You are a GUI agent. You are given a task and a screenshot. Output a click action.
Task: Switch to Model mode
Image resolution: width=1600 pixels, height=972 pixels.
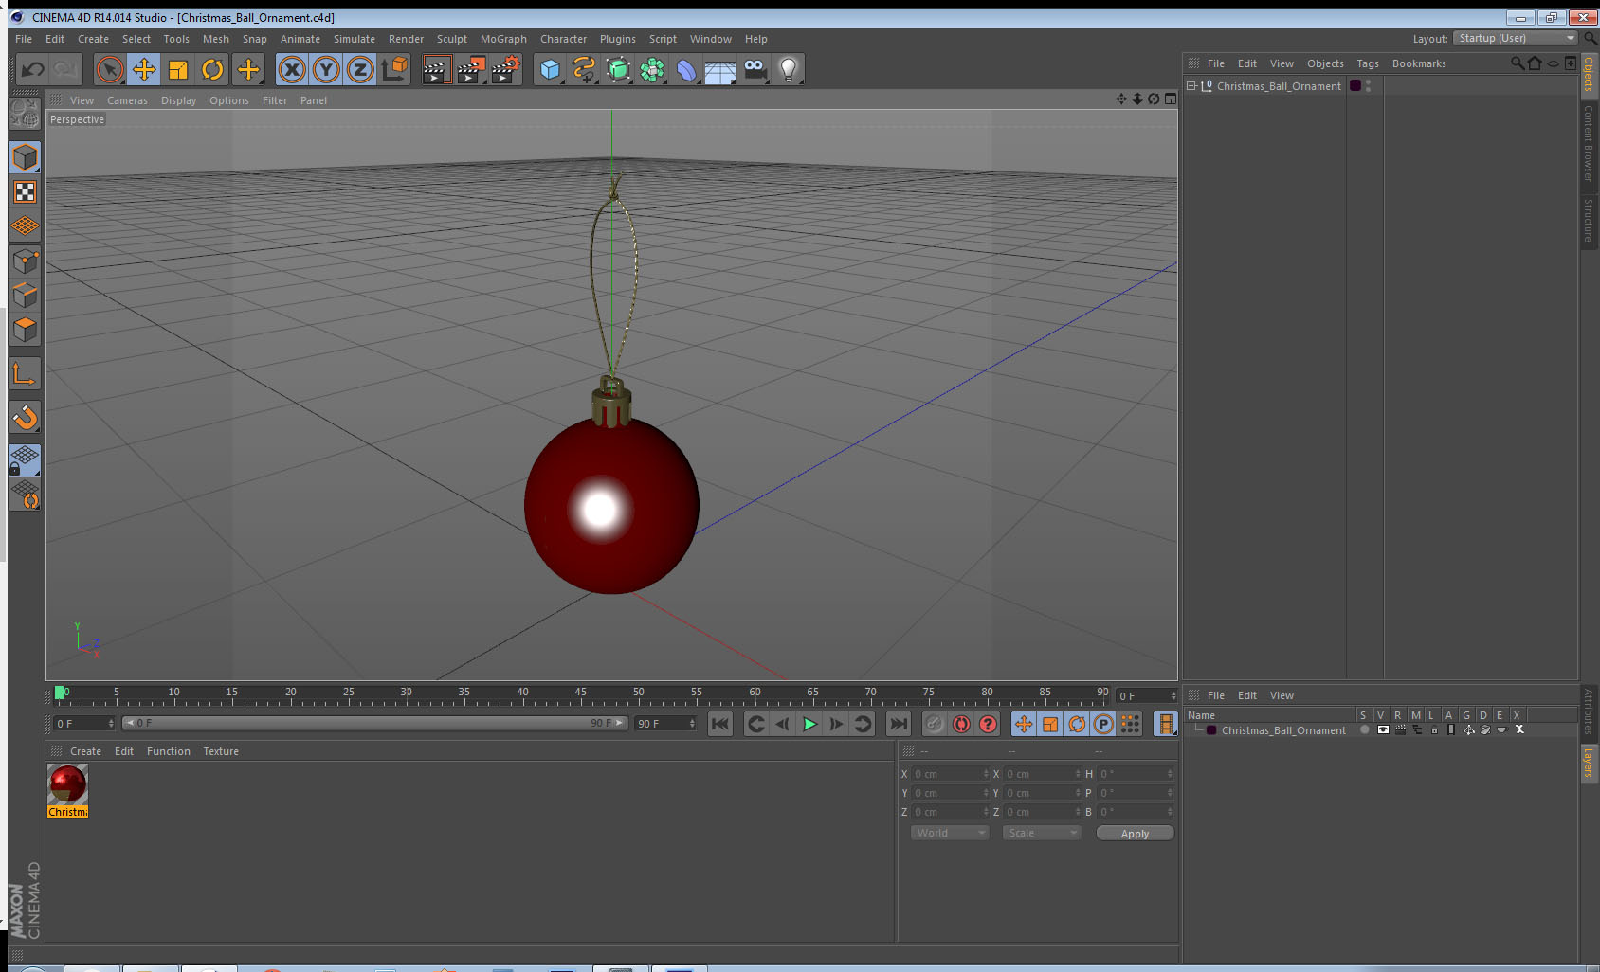[x=26, y=157]
